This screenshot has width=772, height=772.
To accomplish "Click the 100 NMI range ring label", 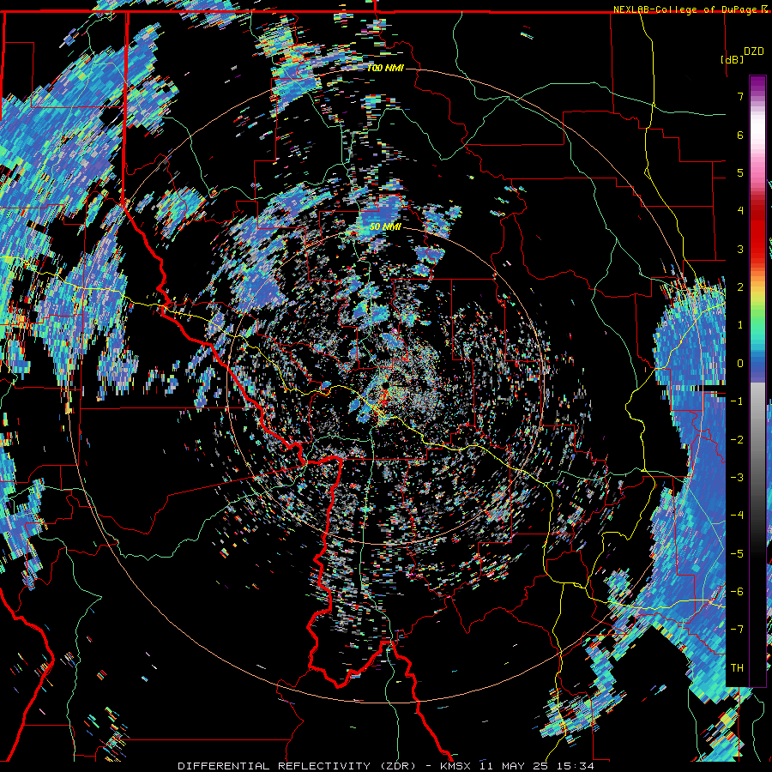I will 385,68.
